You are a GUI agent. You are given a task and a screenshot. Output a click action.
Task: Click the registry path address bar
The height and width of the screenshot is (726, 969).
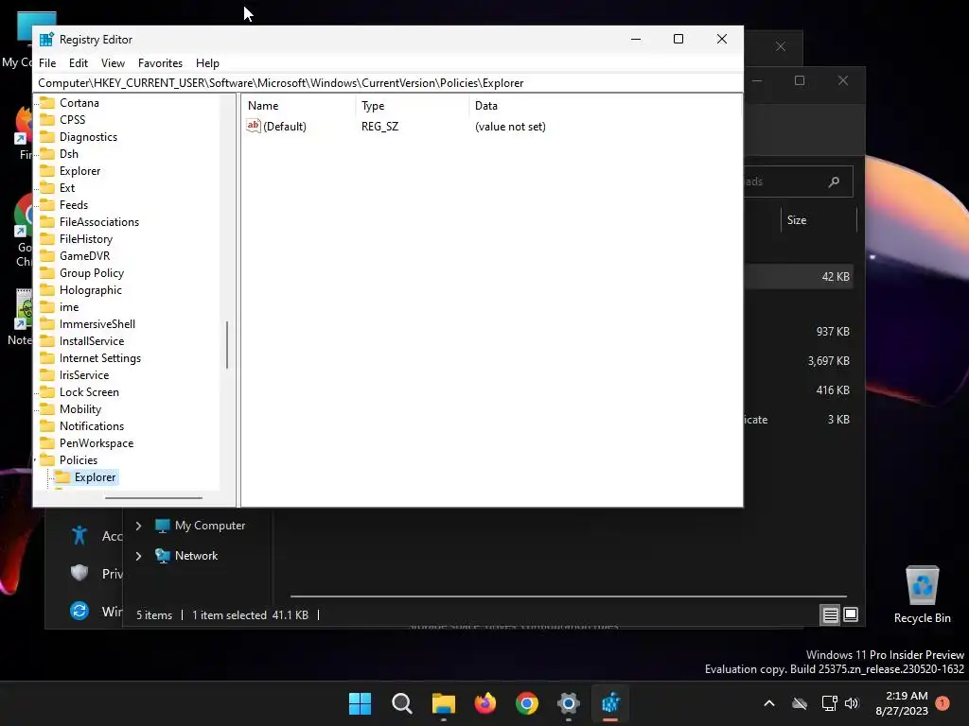click(388, 83)
